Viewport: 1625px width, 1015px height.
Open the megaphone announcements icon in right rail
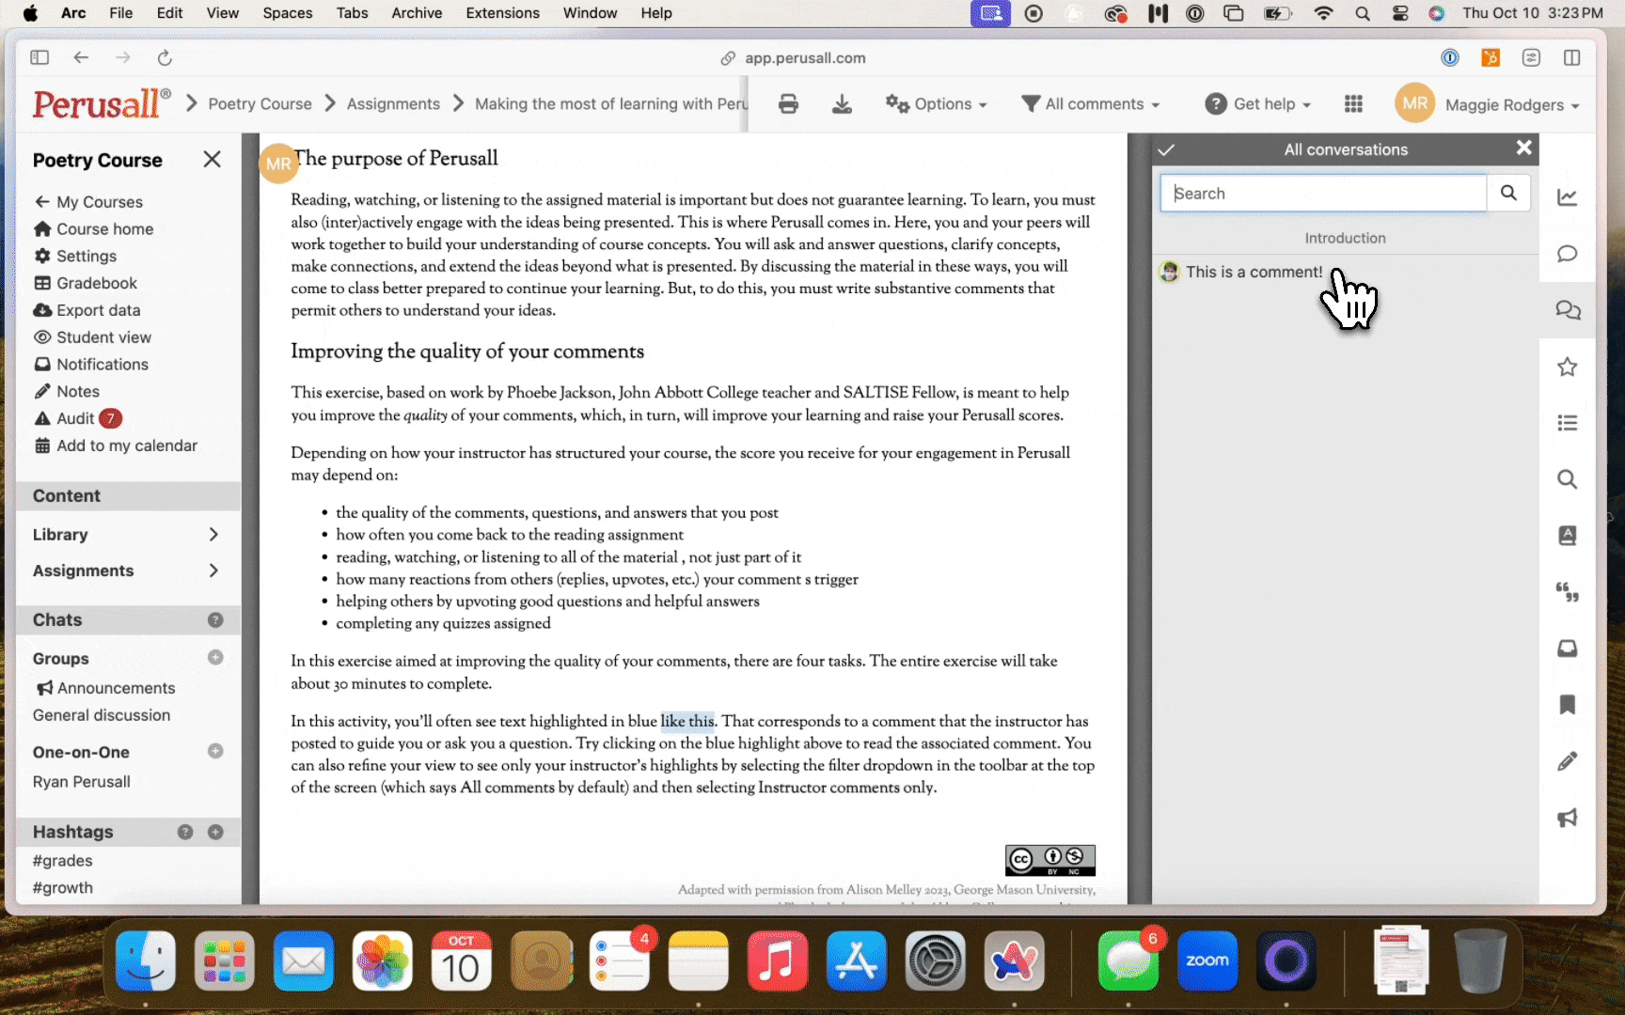[1567, 818]
